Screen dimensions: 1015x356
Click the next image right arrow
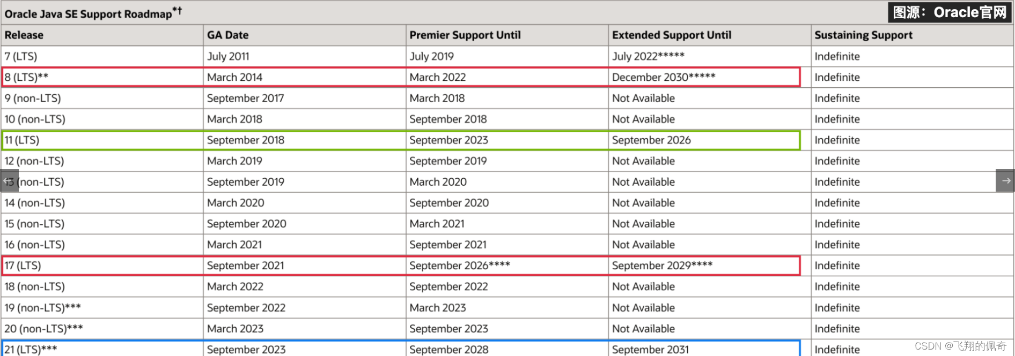click(1005, 181)
